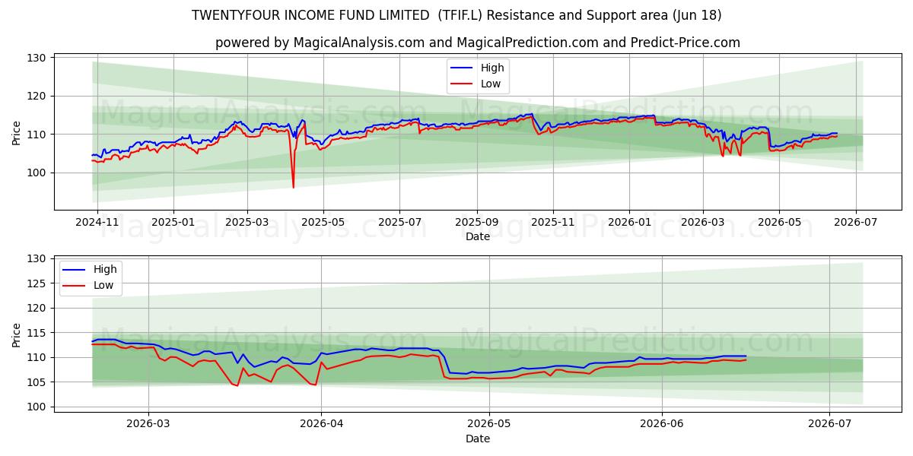Click the '2025-09' tick on the top chart
Image resolution: width=913 pixels, height=456 pixels.
(477, 222)
